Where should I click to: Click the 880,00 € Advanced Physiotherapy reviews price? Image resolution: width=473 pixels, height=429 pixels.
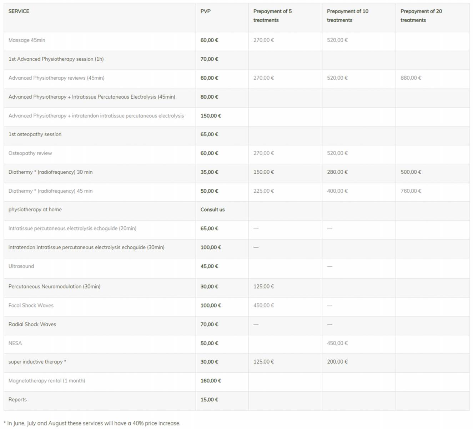click(x=411, y=78)
